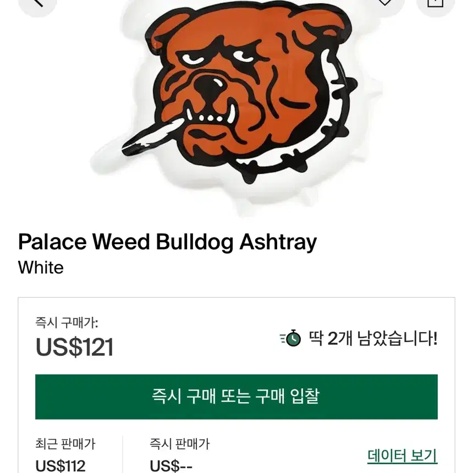
Task: Click the green stopwatch icon
Action: coord(290,338)
